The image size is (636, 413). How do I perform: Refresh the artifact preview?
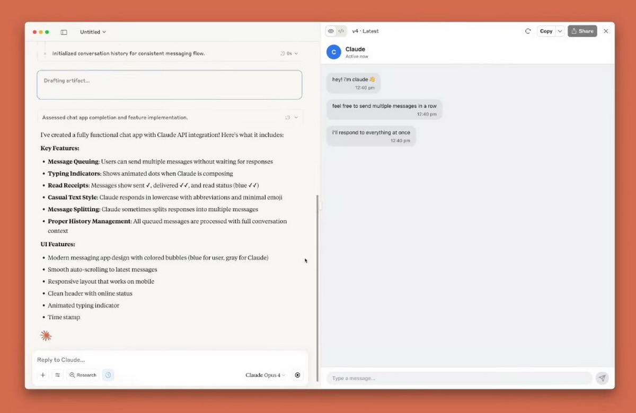[528, 31]
